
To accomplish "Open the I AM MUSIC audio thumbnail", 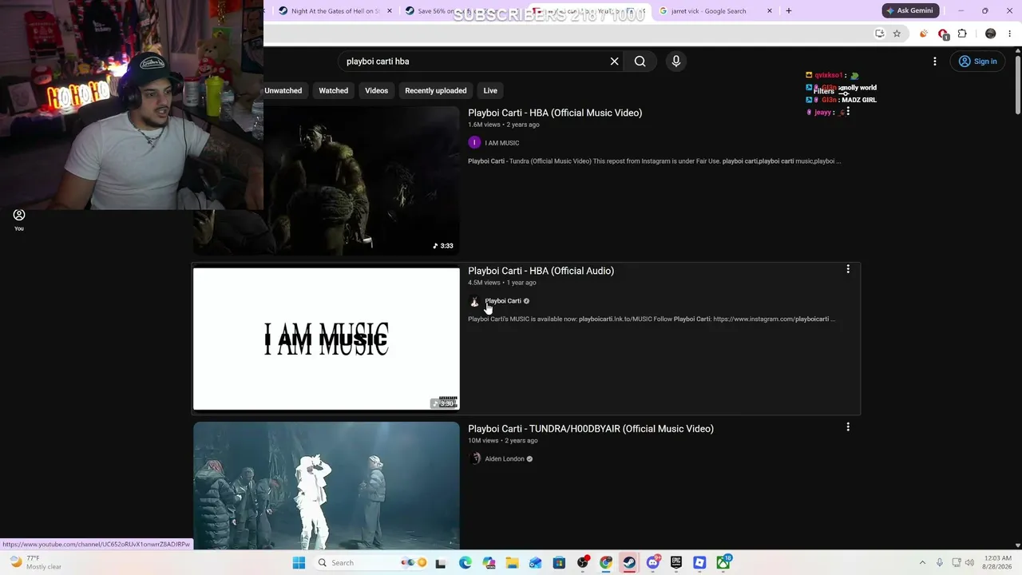I will tap(327, 339).
